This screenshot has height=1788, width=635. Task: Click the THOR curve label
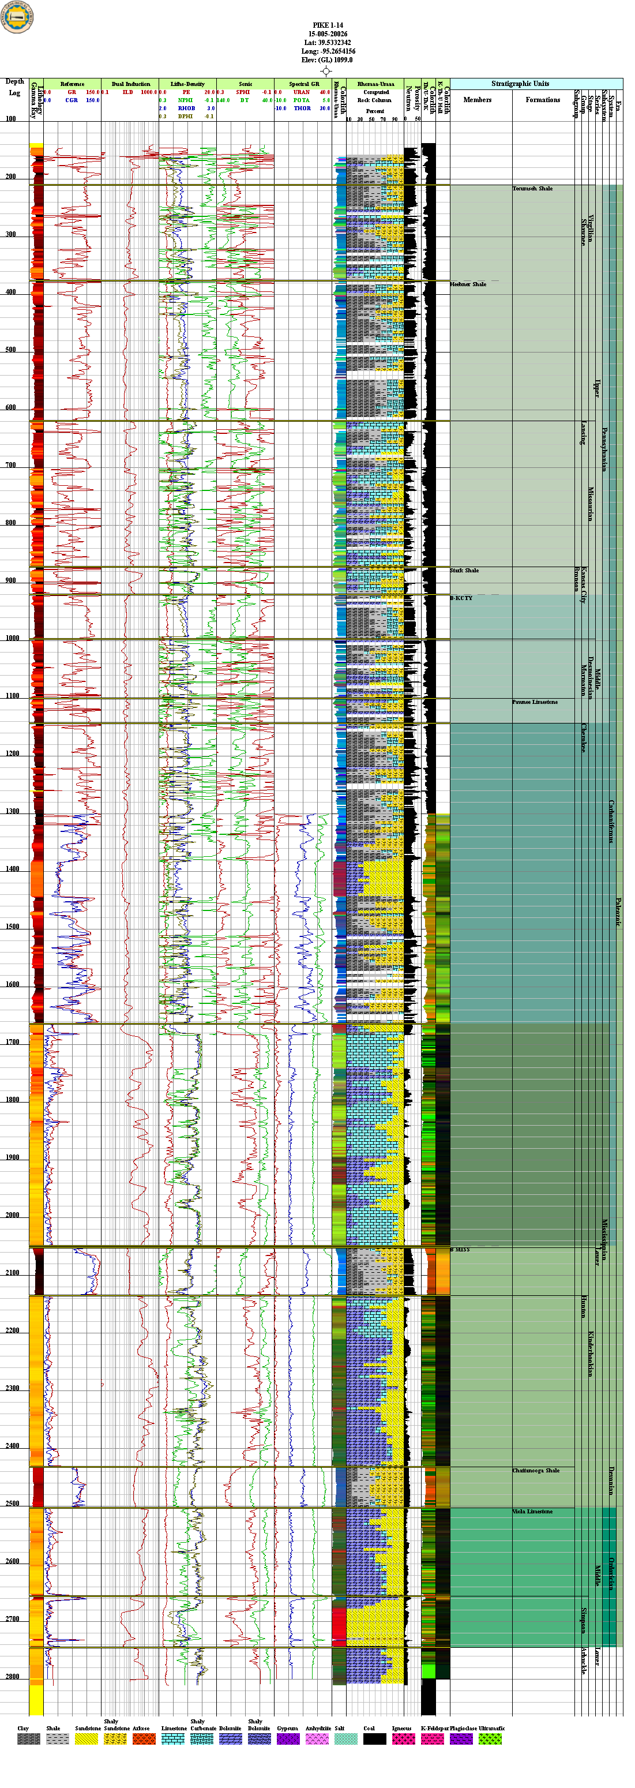coord(302,109)
